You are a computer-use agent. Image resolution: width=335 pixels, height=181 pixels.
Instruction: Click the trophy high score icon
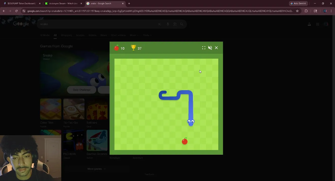[x=133, y=48]
